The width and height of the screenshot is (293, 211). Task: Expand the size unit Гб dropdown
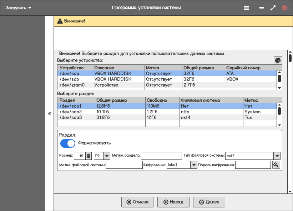point(106,156)
